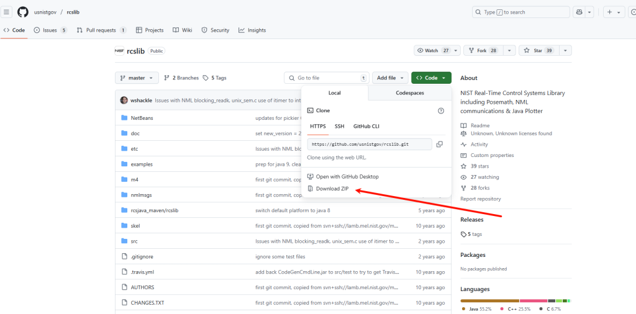Screen dimensions: 636x314
Task: Expand the Copilot dropdown arrow
Action: (x=590, y=12)
